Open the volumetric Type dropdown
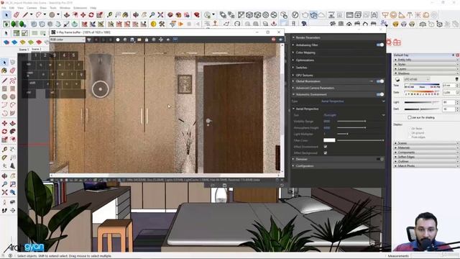This screenshot has height=259, width=460. click(353, 101)
